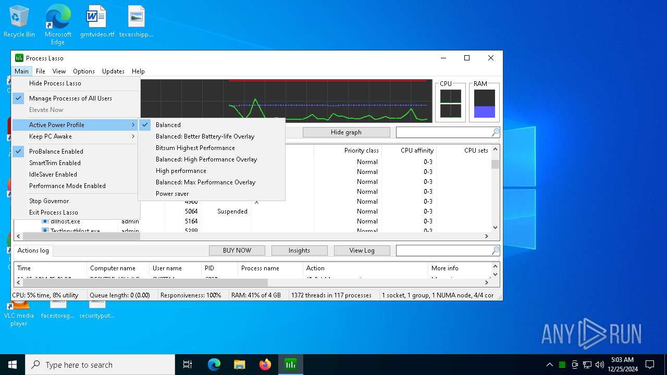Select Balanced: Better Battery-life Overlay
Screen dimensions: 667x375
coord(212,136)
